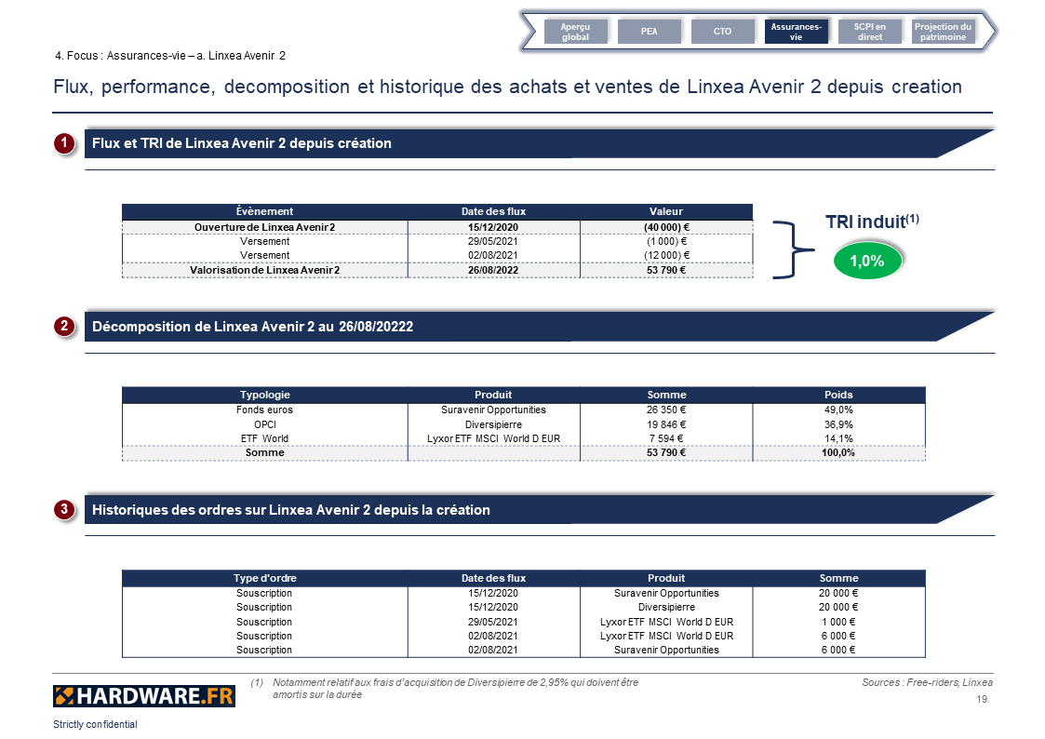Click the 'Fonds euros' cell
The width and height of the screenshot is (1045, 739).
point(264,410)
